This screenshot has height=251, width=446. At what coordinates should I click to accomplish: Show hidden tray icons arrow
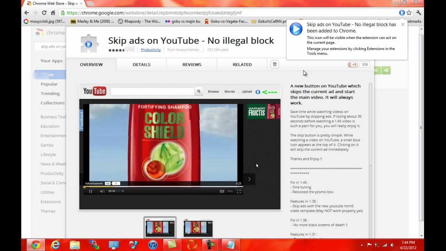(362, 245)
